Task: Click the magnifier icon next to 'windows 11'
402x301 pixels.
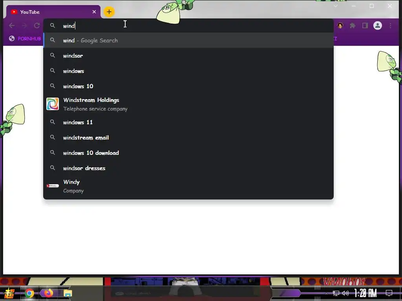Action: click(x=53, y=122)
